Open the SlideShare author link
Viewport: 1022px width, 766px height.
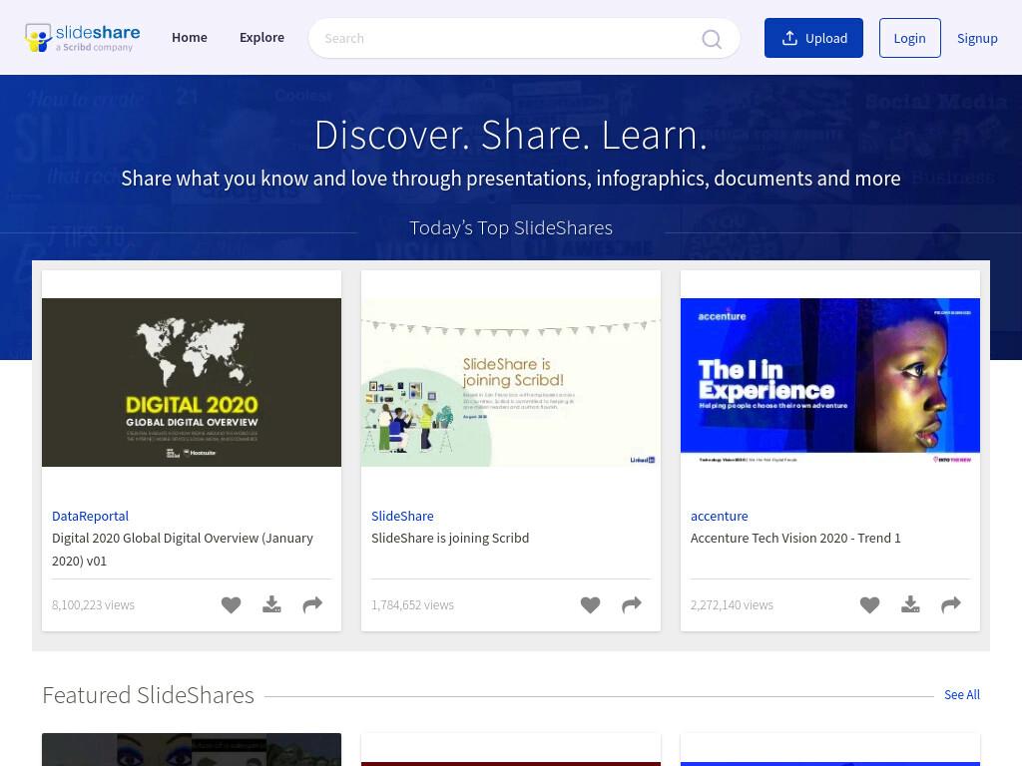coord(402,516)
